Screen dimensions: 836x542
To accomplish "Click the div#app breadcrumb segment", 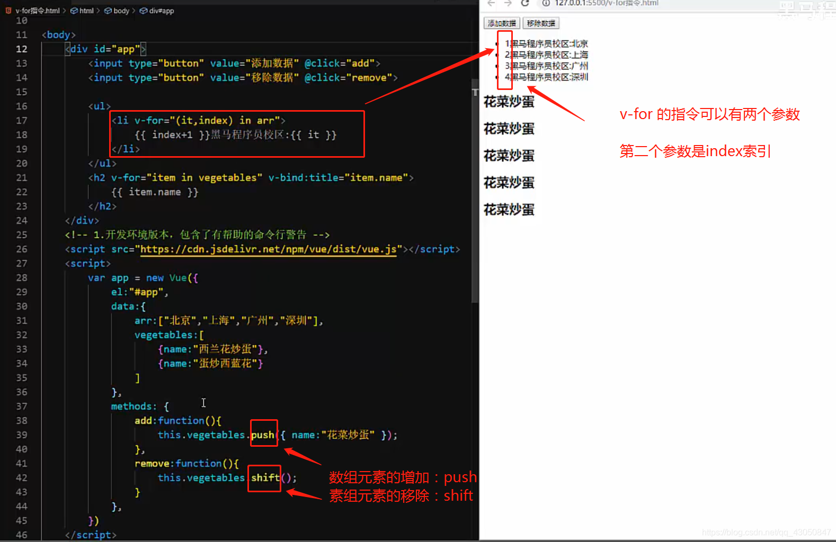I will [162, 11].
